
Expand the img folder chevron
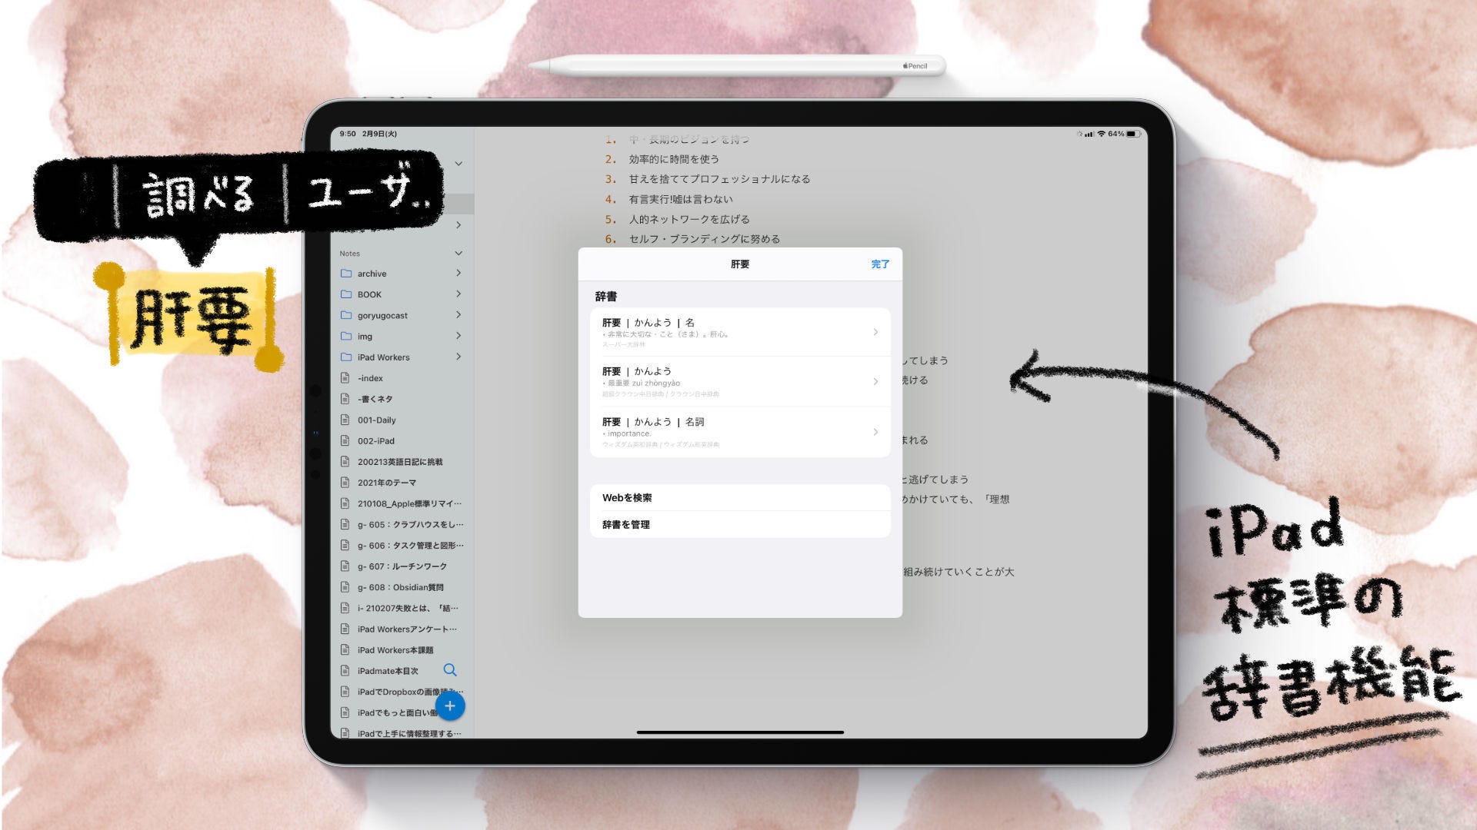click(x=458, y=336)
